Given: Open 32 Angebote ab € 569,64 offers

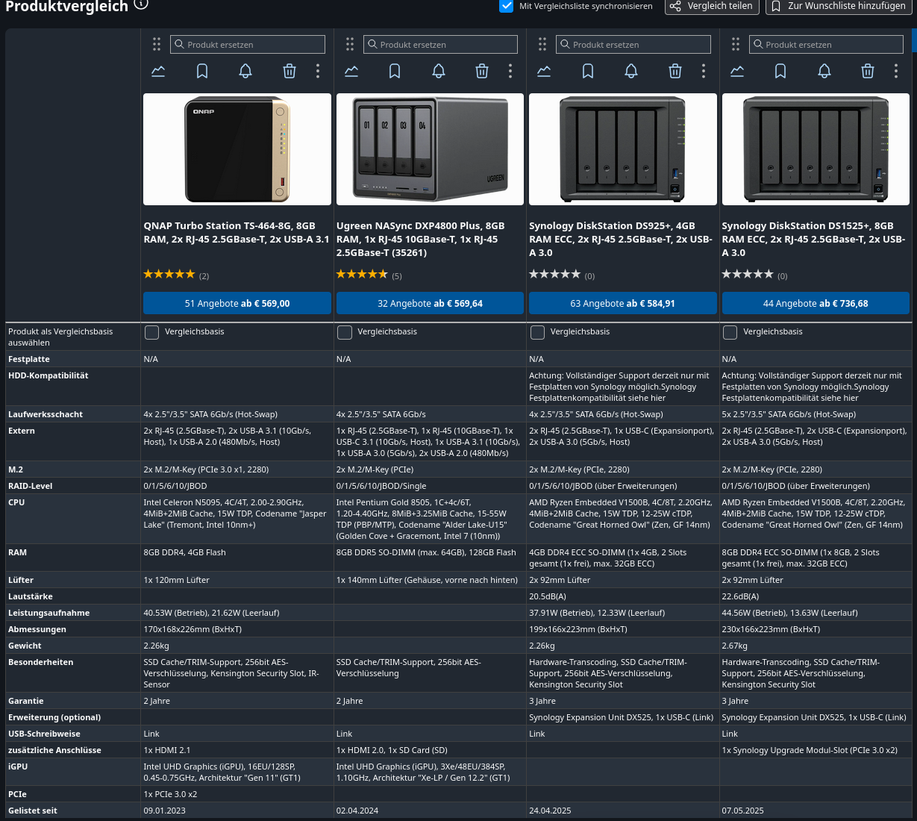Looking at the screenshot, I should coord(430,303).
